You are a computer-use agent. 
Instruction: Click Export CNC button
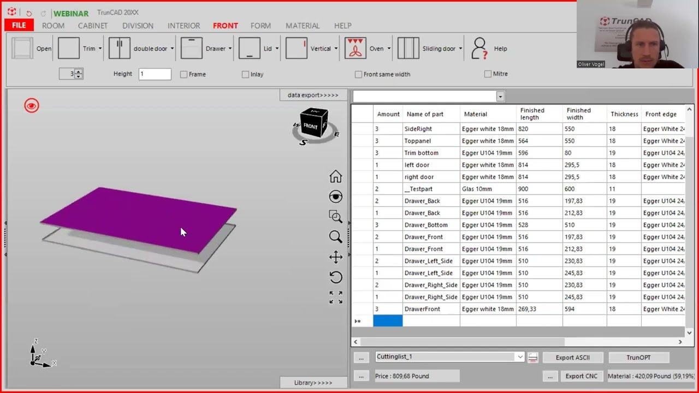(x=581, y=376)
